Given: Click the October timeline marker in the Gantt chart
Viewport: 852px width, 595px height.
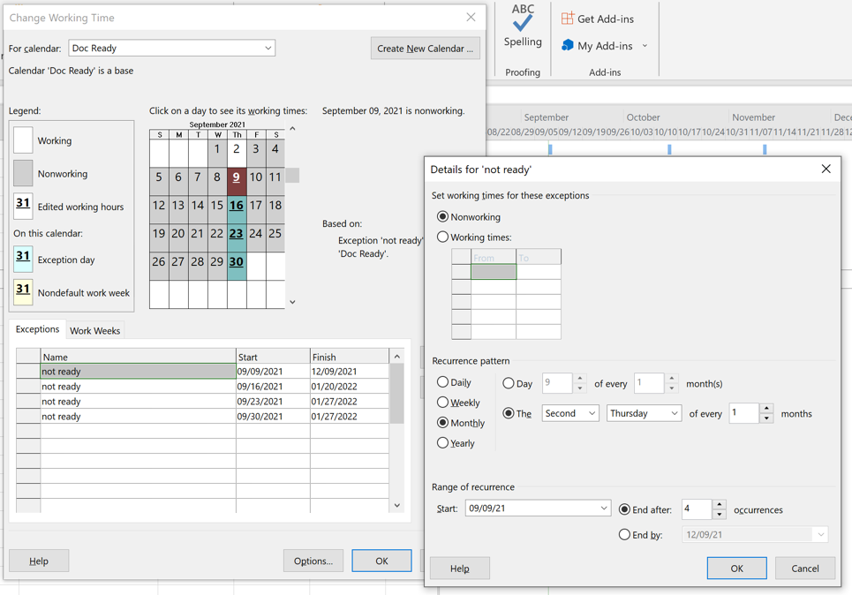Looking at the screenshot, I should point(669,149).
